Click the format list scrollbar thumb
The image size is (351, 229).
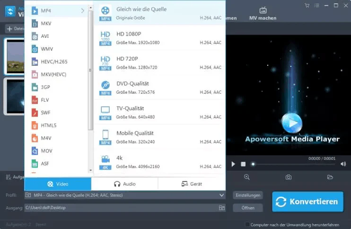click(90, 70)
